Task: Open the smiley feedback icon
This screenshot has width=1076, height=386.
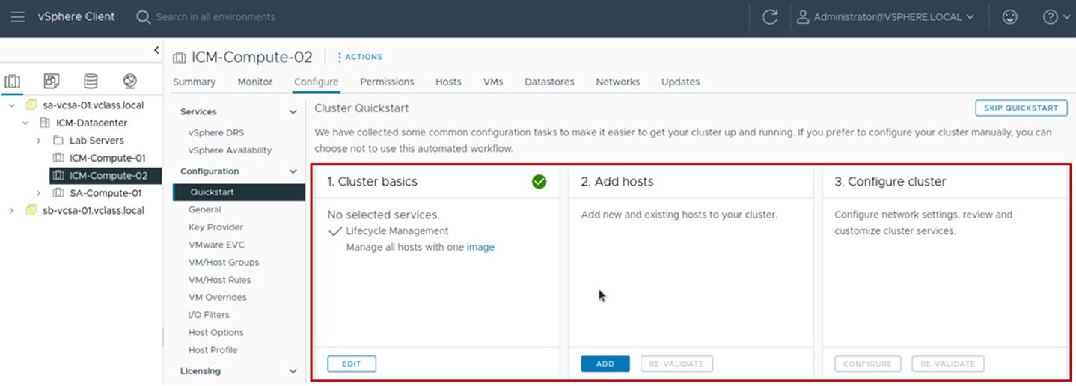Action: coord(1010,16)
